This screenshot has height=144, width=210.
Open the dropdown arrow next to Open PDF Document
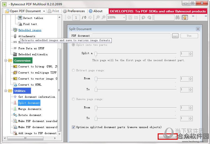[x=44, y=11]
